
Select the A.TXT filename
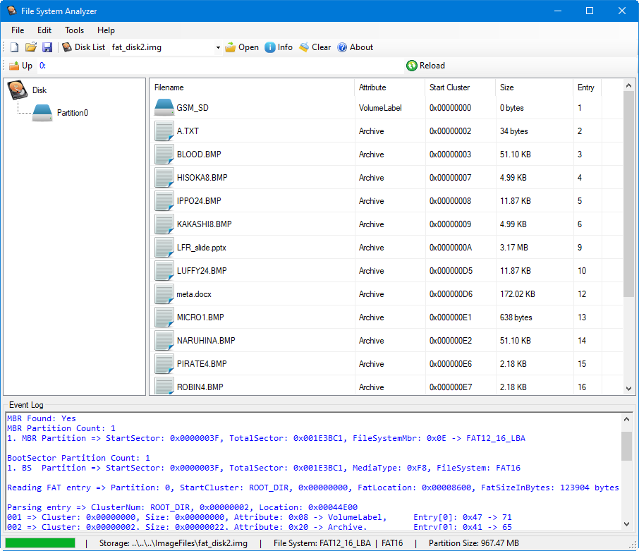188,131
